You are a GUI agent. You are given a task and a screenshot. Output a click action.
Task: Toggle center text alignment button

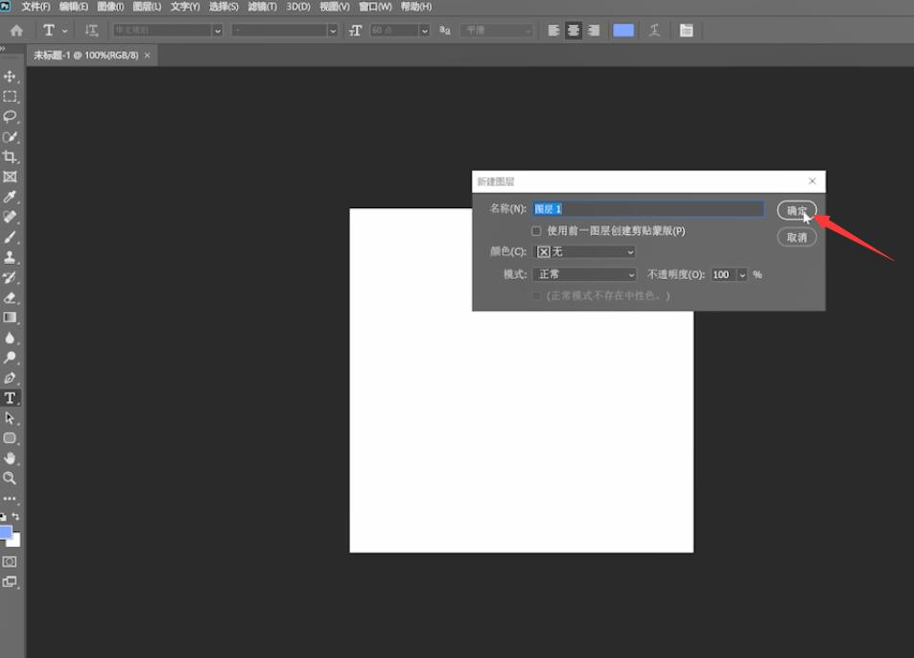(574, 31)
